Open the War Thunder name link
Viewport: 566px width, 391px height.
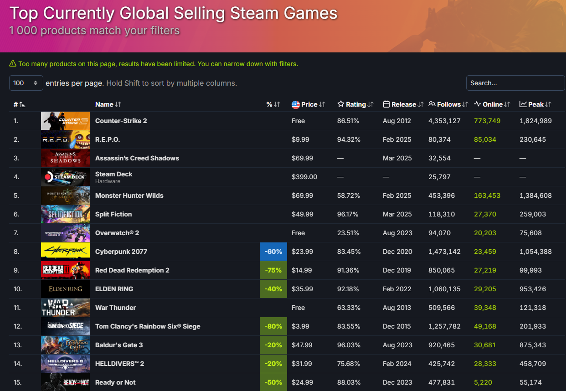[x=115, y=308]
